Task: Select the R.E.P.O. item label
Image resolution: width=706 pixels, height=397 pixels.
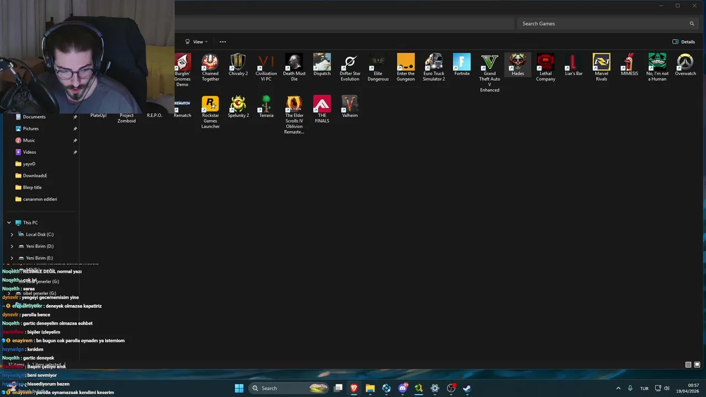Action: click(x=154, y=115)
